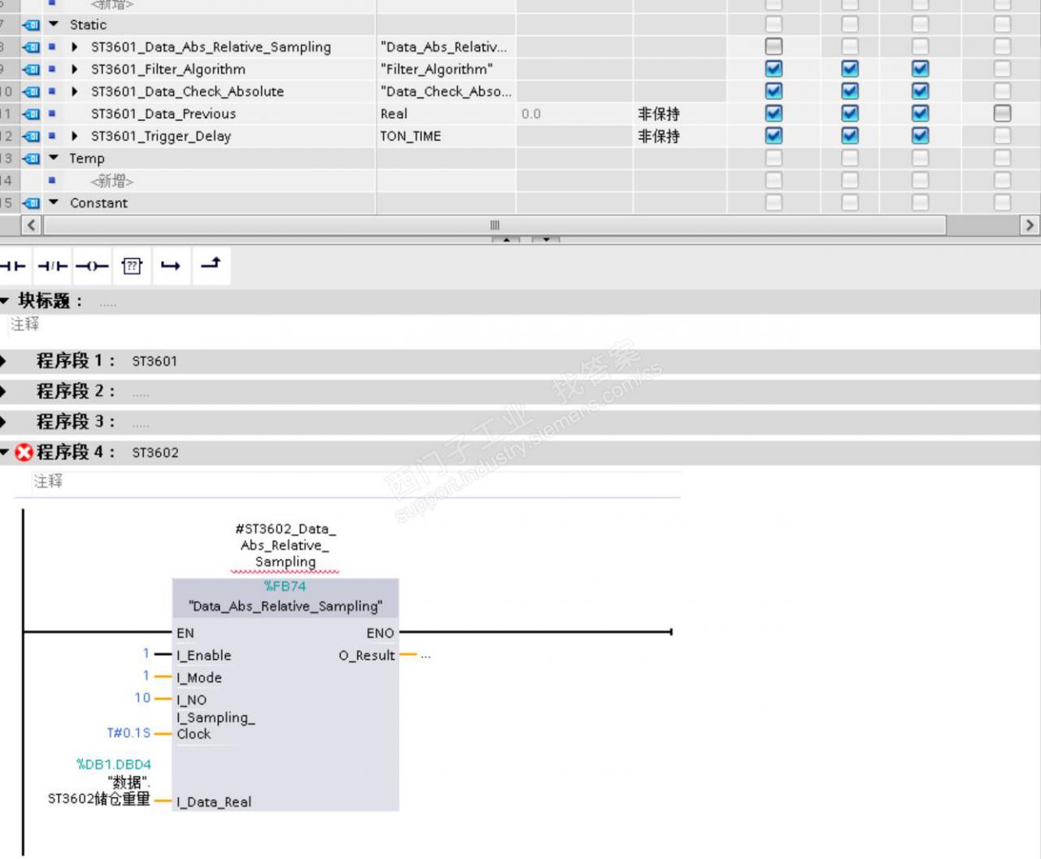Untick third checkbox in ST3601_Data_Check_Absolute row
This screenshot has width=1041, height=859.
pos(920,91)
